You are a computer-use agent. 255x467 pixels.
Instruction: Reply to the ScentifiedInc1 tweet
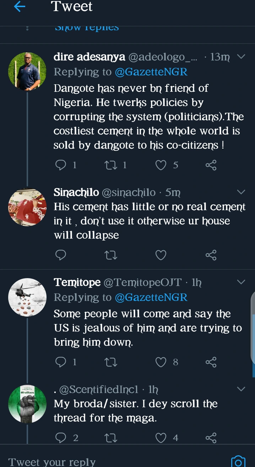61,438
